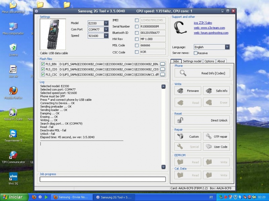Switch to the Jobs tab
This screenshot has width=269, height=201.
click(x=176, y=61)
